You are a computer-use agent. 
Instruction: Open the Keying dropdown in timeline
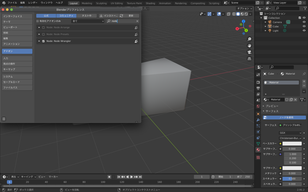(28, 177)
